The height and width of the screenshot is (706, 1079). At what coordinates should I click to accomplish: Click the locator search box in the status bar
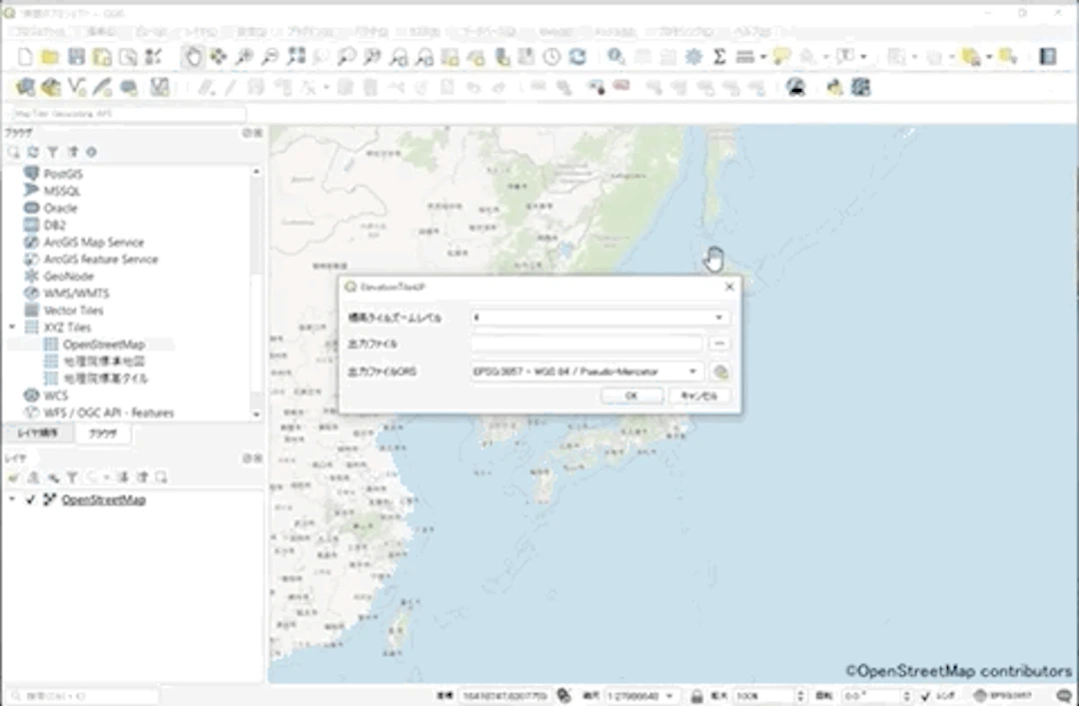tap(84, 696)
